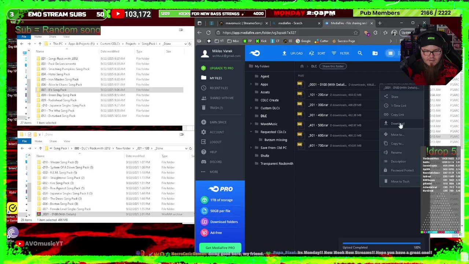Screen dimensions: 469x264
Task: Expand the Apps folder in tree
Action: coord(251,84)
